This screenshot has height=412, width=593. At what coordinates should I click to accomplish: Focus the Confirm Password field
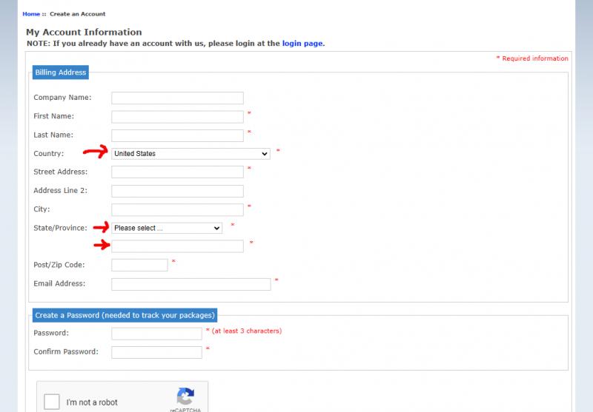coord(156,352)
